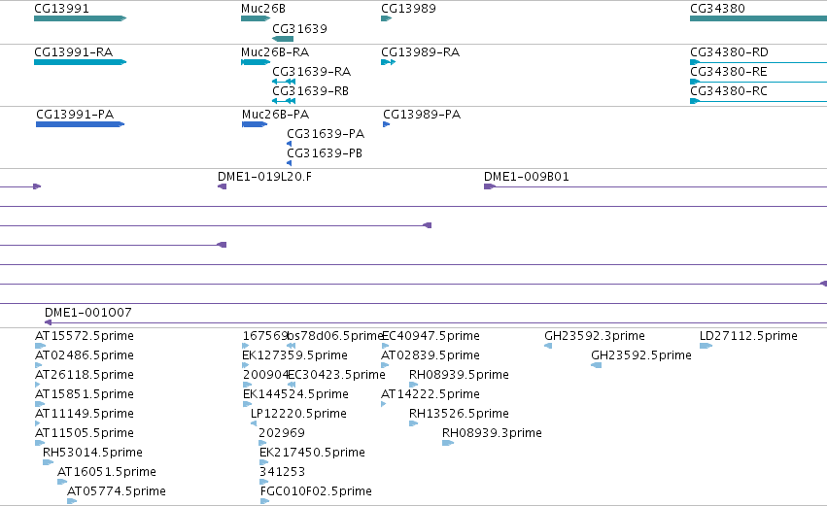Viewport: 827px width, 506px height.
Task: Select the Muc26B gene label
Action: click(x=262, y=9)
